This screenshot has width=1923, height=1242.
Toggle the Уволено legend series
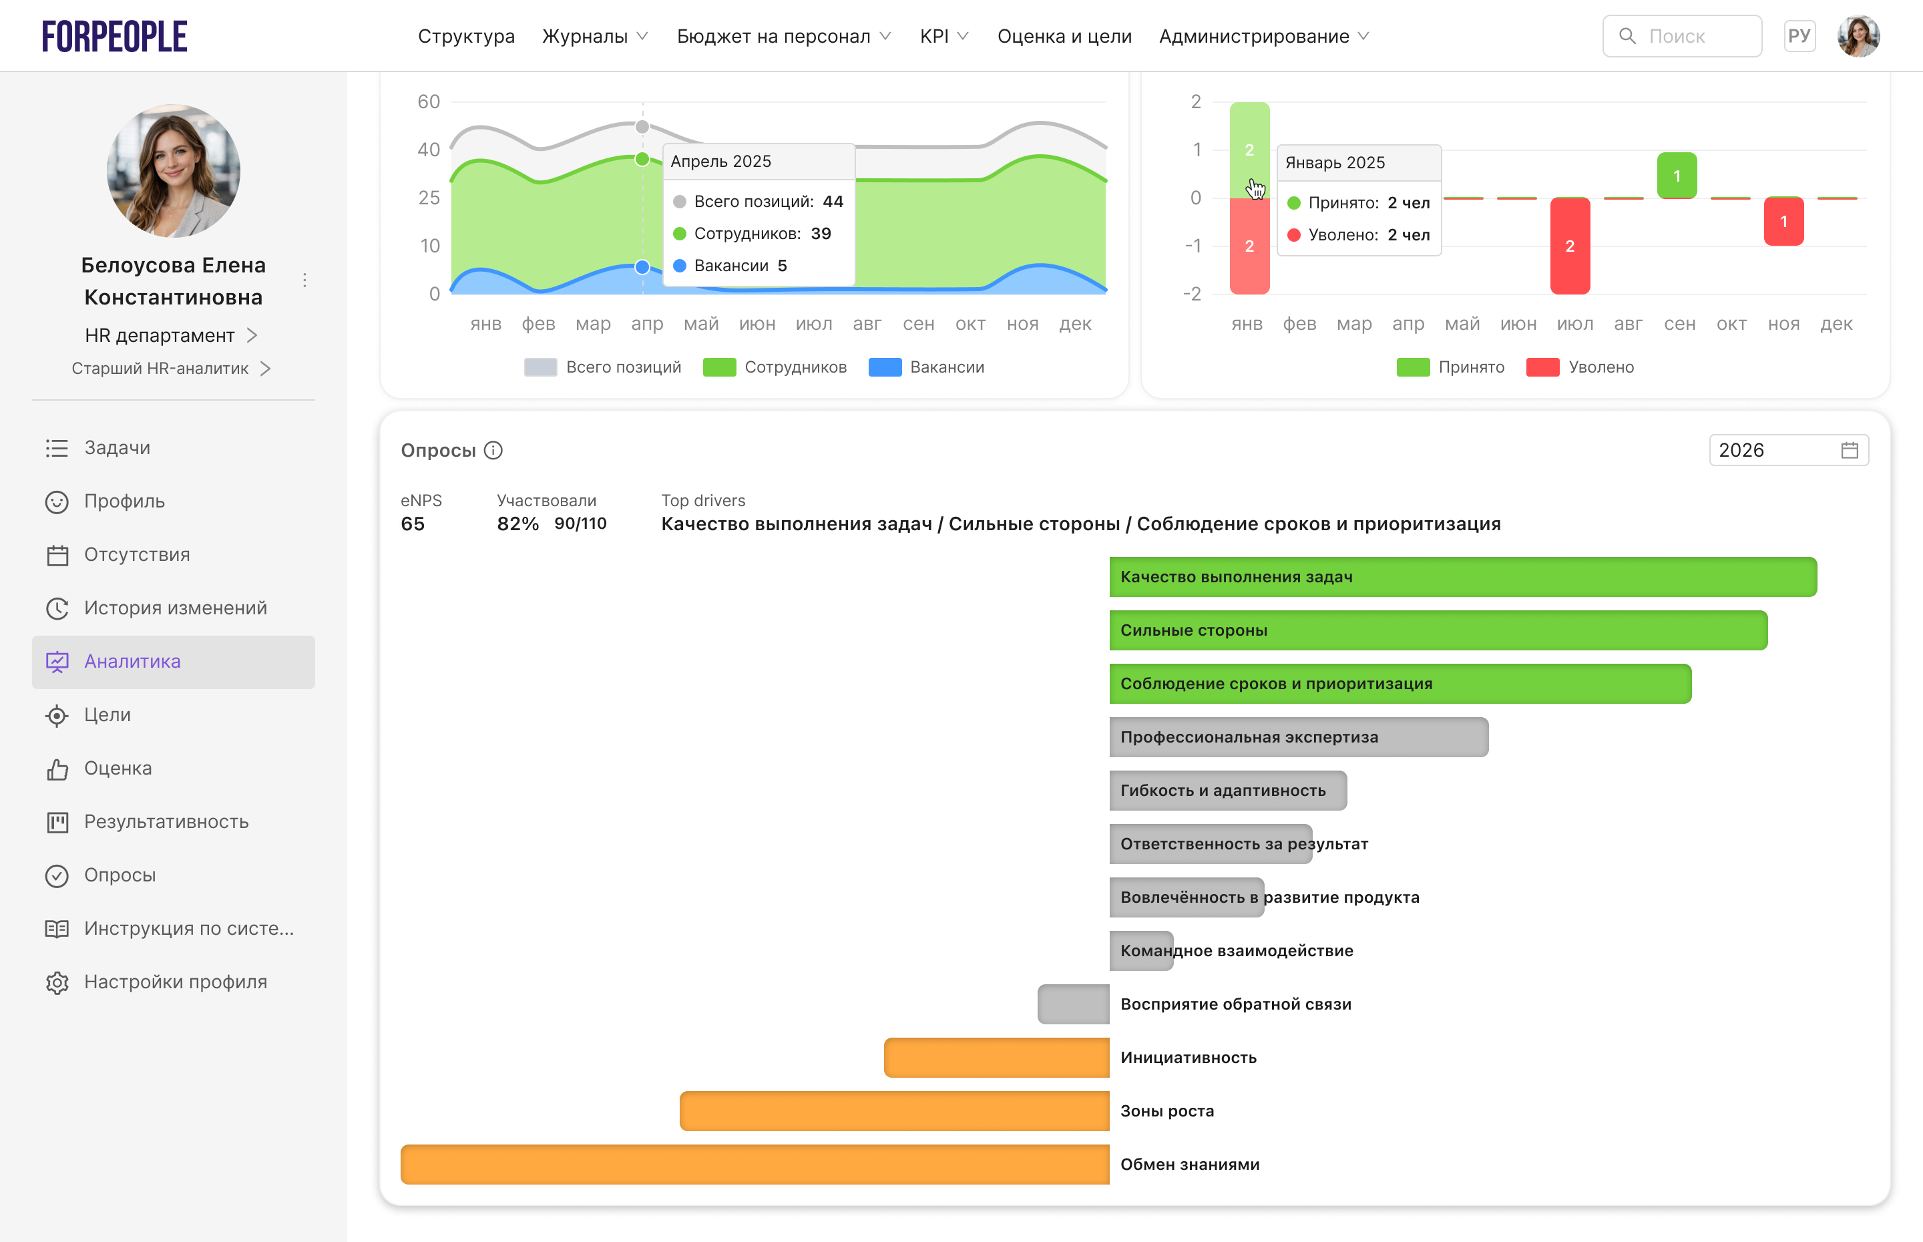[x=1580, y=367]
